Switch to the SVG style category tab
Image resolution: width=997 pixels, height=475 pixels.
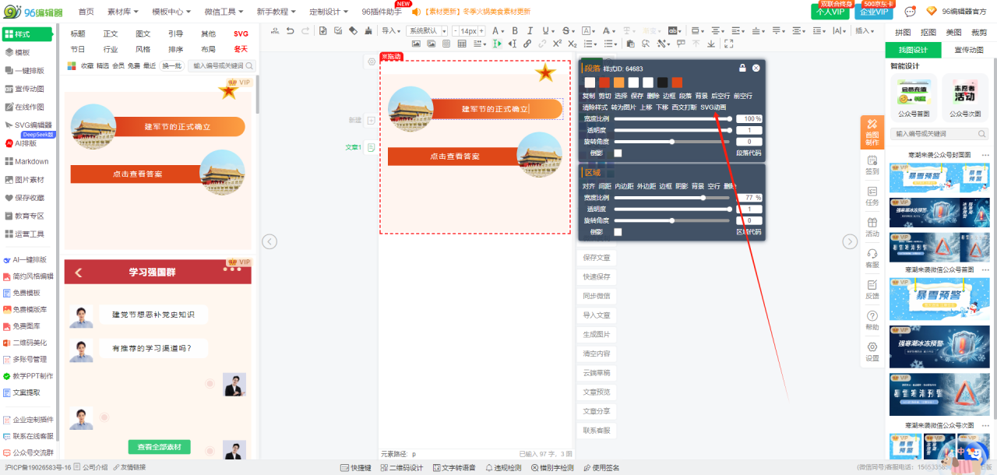click(241, 33)
